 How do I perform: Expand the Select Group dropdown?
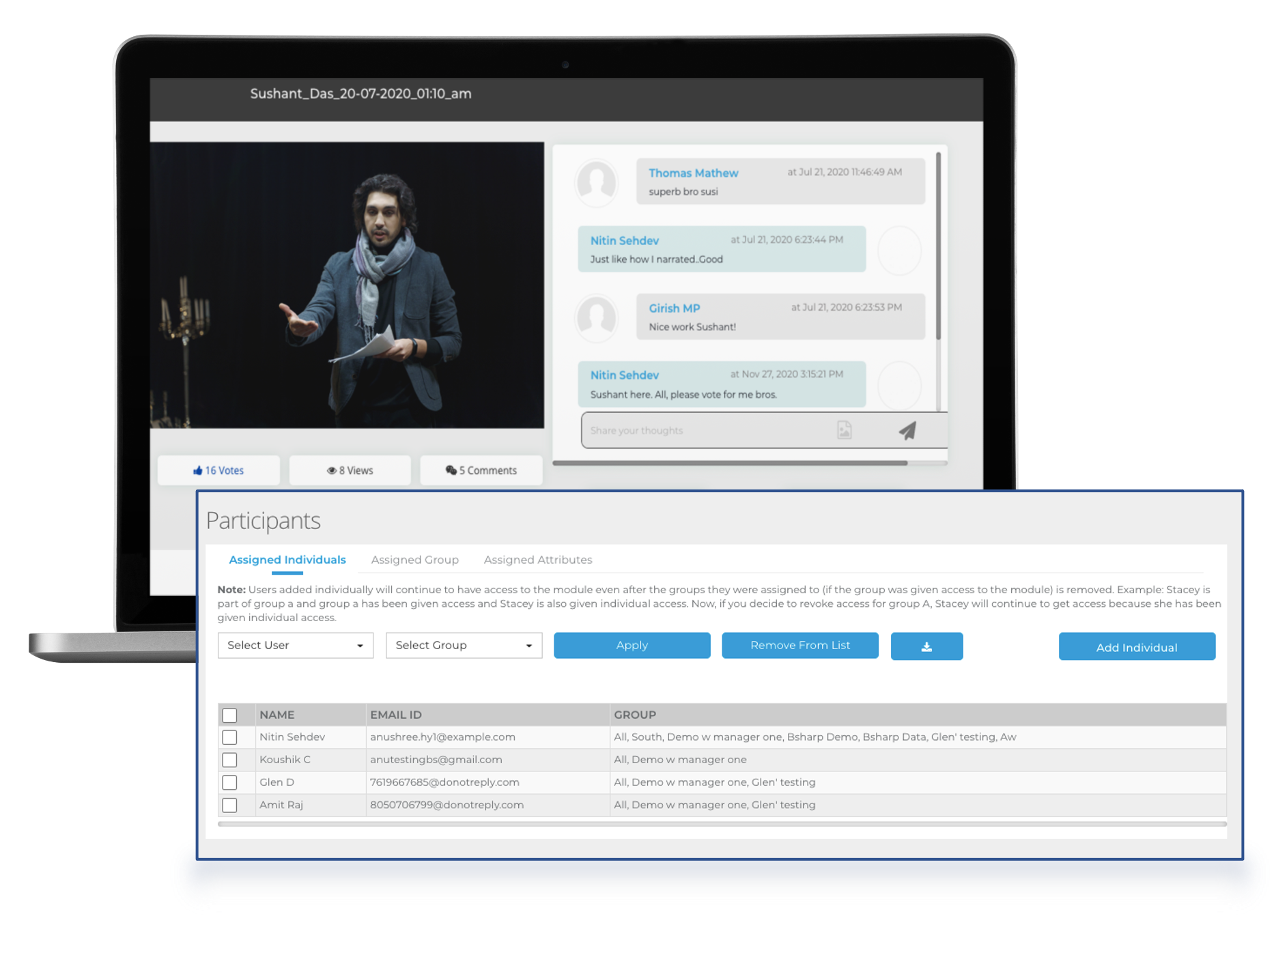point(464,646)
